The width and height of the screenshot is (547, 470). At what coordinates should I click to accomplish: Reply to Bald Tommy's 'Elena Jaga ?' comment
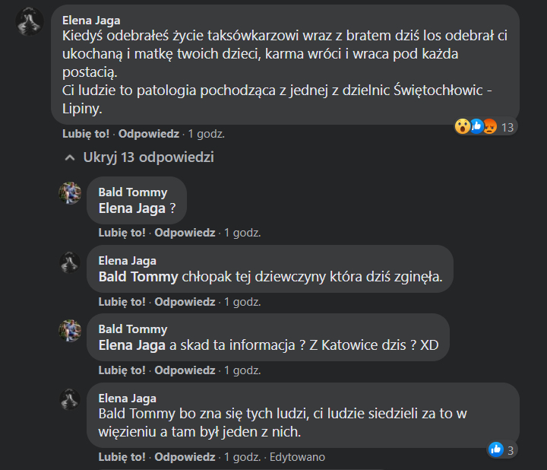click(x=185, y=233)
